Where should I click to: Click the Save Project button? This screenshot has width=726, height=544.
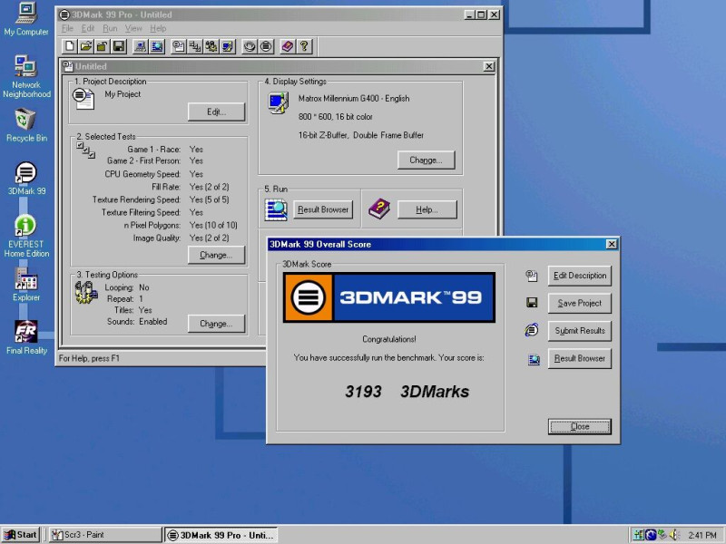pos(580,304)
